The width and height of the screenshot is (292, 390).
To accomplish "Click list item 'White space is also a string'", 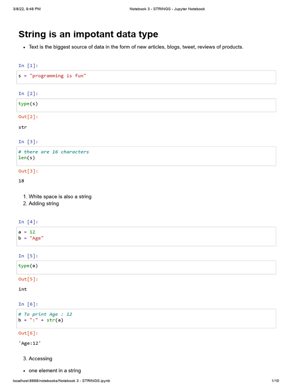I will point(60,197).
